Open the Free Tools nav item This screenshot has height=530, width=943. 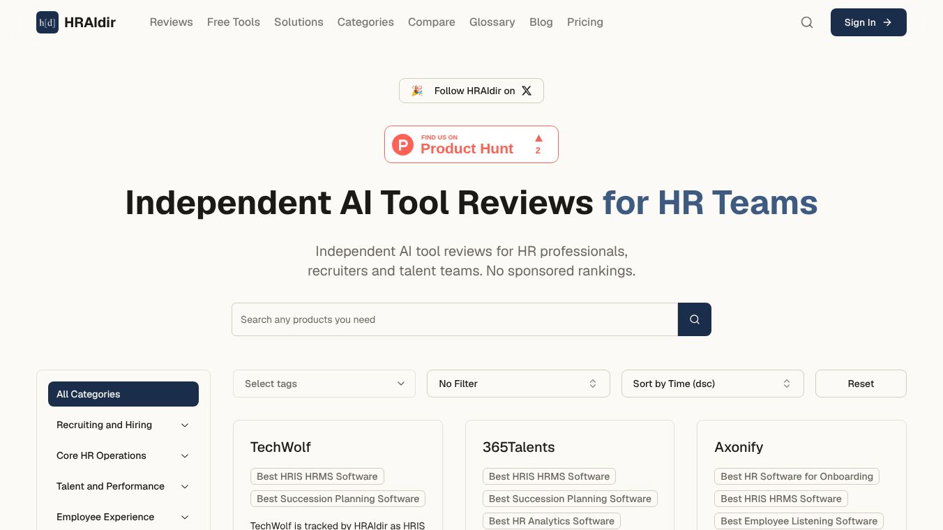(234, 22)
